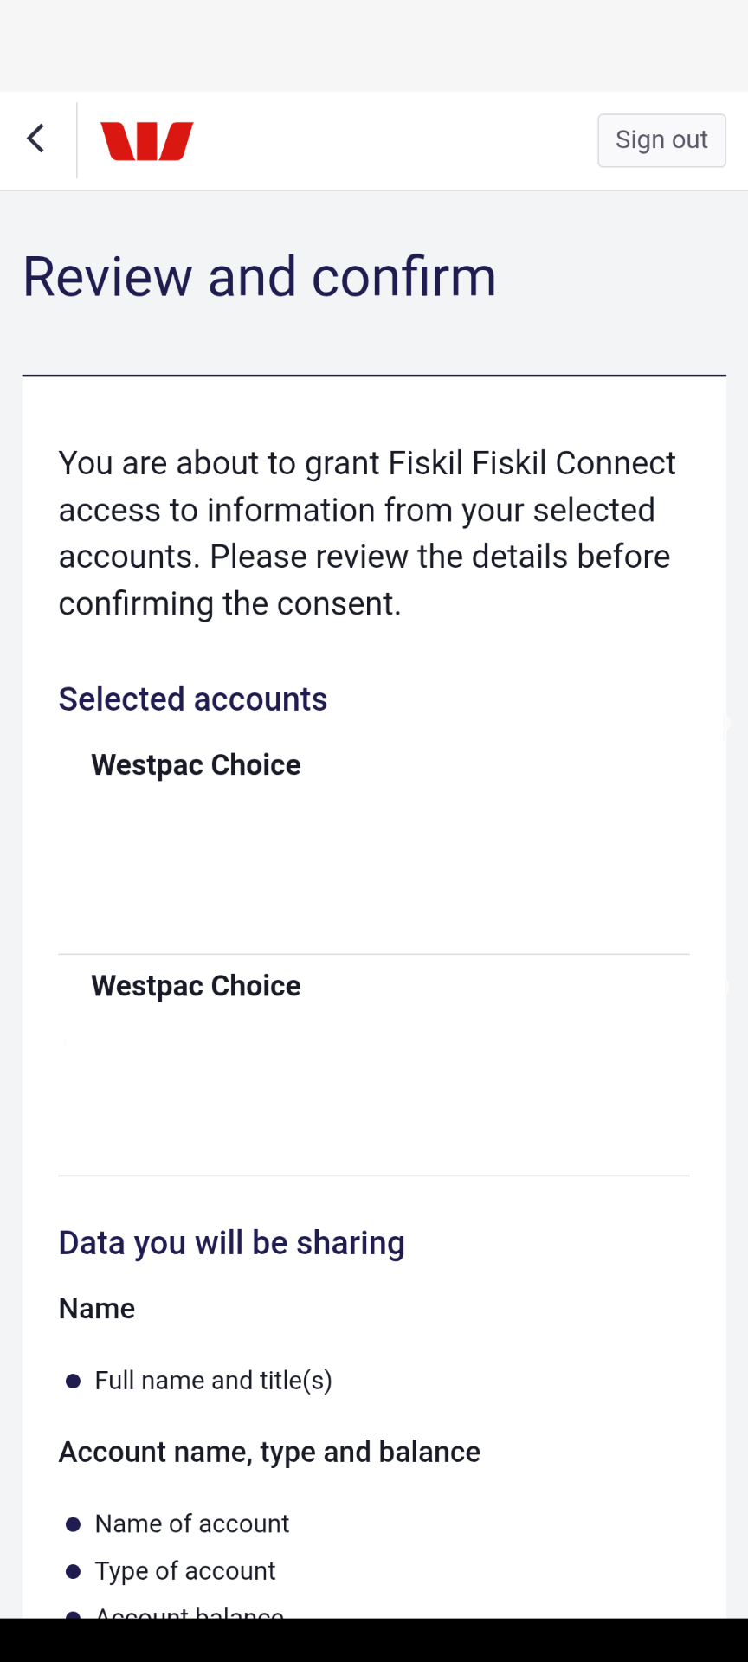Click the bullet icon beside Full name
748x1662 pixels.
pos(73,1381)
